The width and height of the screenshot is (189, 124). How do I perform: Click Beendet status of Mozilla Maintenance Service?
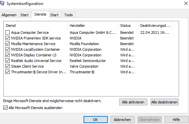click(x=127, y=44)
